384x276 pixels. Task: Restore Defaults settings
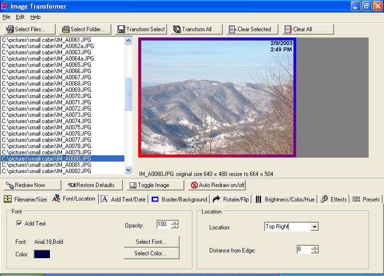94,185
